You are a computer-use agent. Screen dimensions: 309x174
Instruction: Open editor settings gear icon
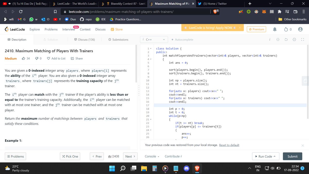pos(295,40)
